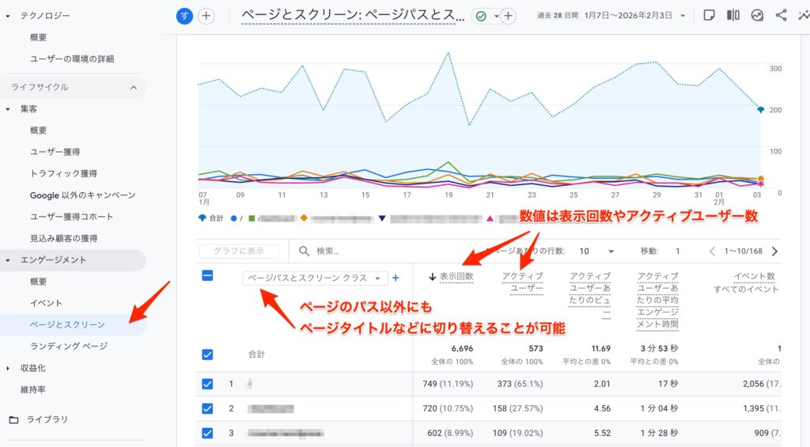Uncheck the row 1 checkbox
Viewport: 810px width, 447px height.
[207, 384]
